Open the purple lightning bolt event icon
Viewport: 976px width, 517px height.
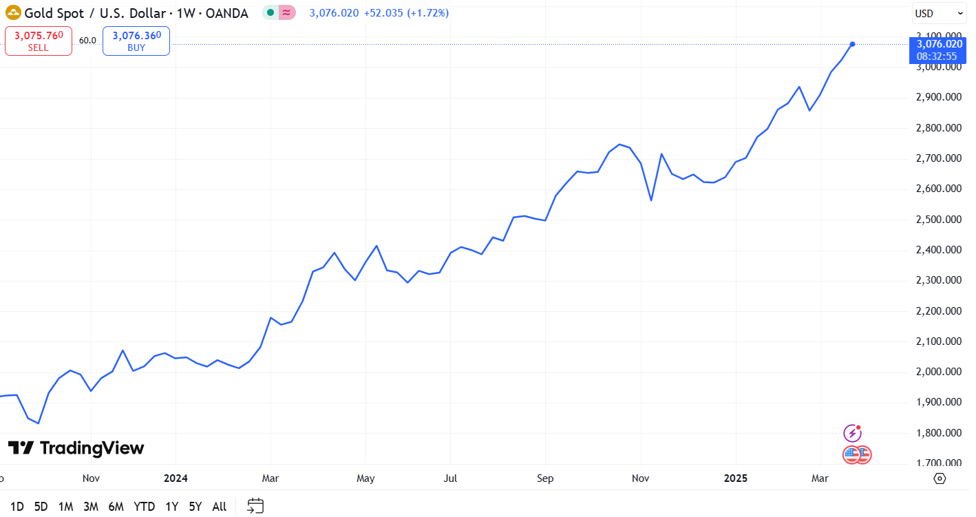pyautogui.click(x=852, y=433)
